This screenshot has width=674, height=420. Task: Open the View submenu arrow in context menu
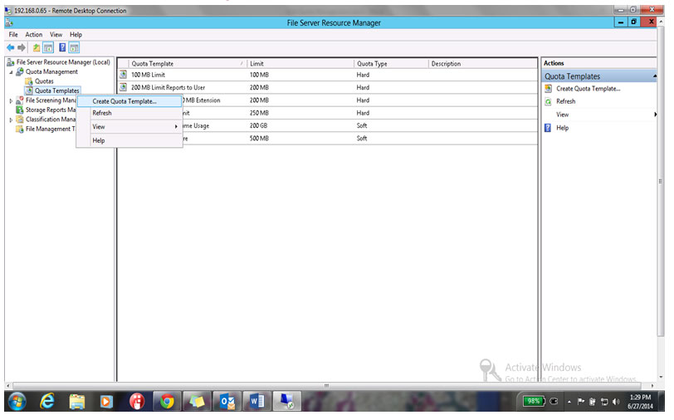pos(176,127)
